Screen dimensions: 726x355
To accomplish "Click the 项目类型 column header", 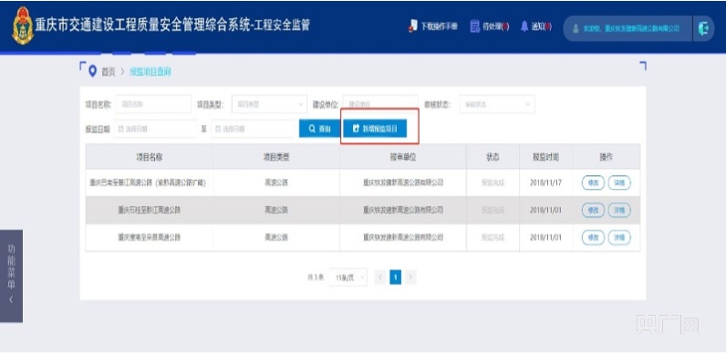I will (276, 158).
